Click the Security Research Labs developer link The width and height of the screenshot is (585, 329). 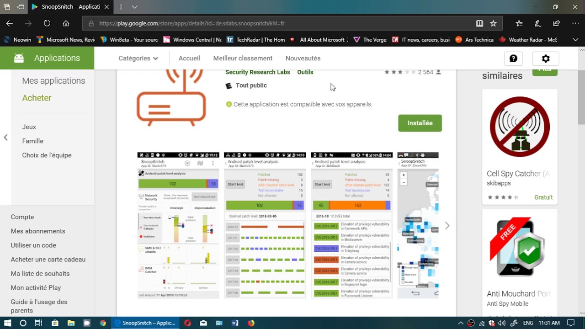257,72
